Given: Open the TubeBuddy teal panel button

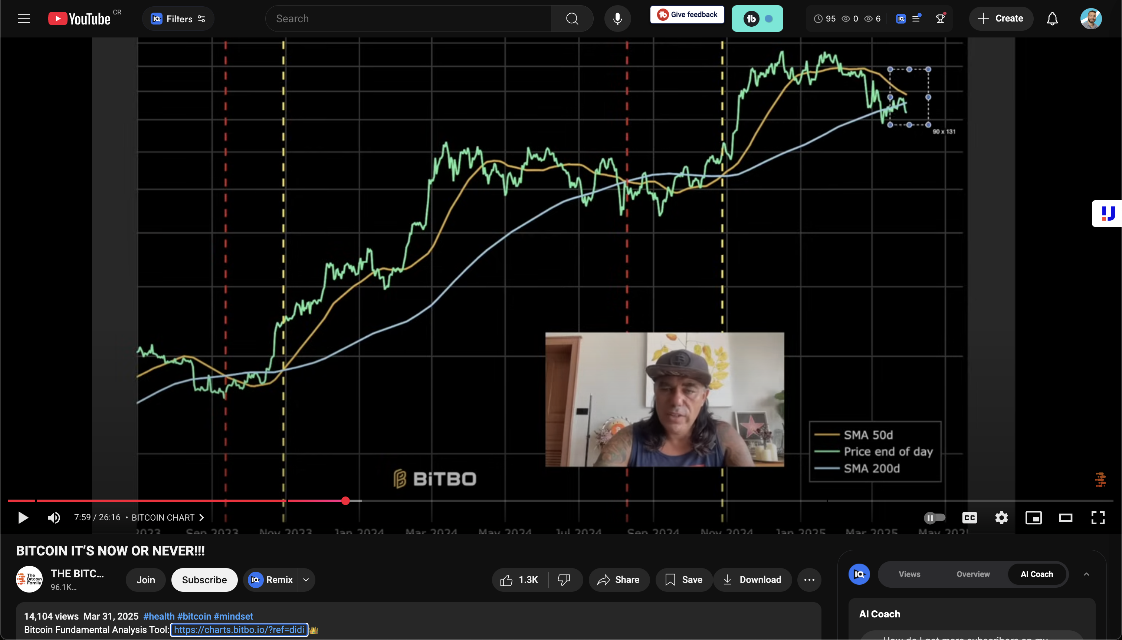Looking at the screenshot, I should 757,19.
